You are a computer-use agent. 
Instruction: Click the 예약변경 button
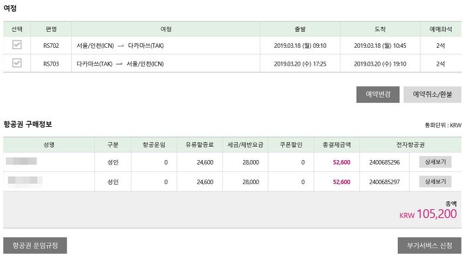tap(378, 94)
